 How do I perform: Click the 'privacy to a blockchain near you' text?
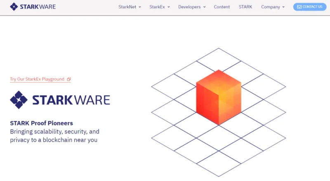(54, 140)
